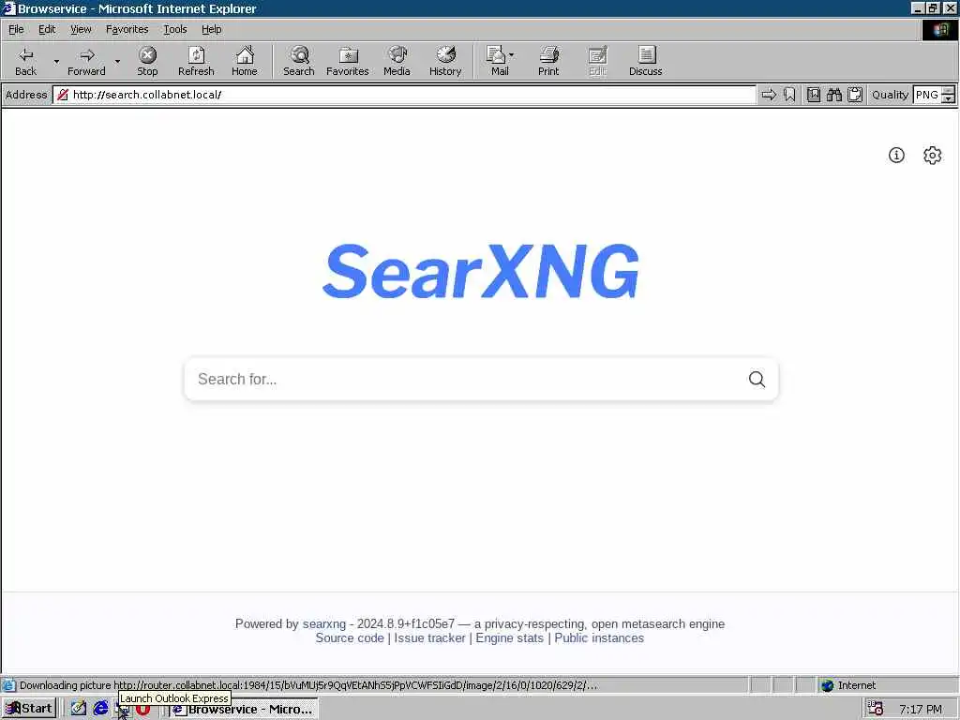The width and height of the screenshot is (960, 720).
Task: Open the Source code link
Action: 350,637
